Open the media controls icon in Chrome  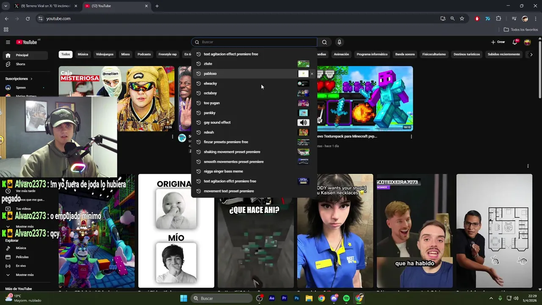point(514,19)
